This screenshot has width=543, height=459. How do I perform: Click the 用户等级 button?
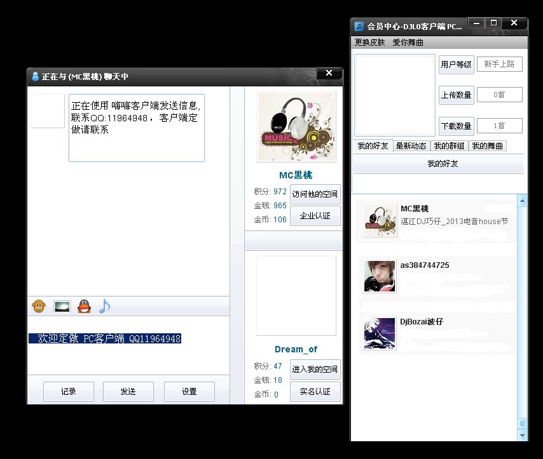coord(456,65)
